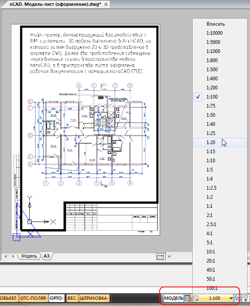Click the panel icon beside horizontal scrollbar
Image resolution: width=250 pixels, height=306 pixels.
(x=160, y=256)
